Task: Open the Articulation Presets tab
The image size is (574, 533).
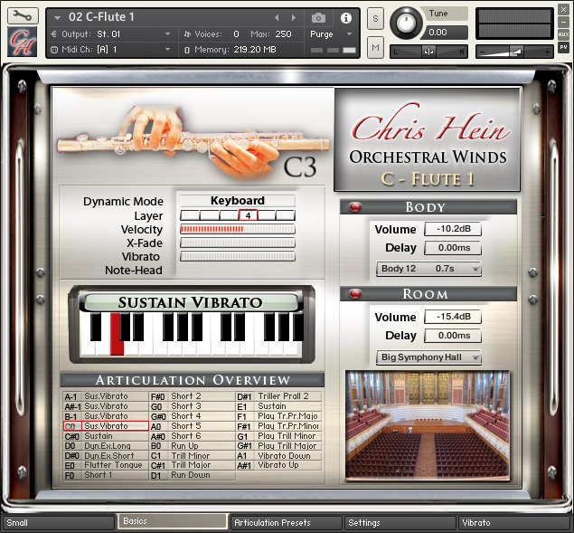Action: pyautogui.click(x=287, y=523)
